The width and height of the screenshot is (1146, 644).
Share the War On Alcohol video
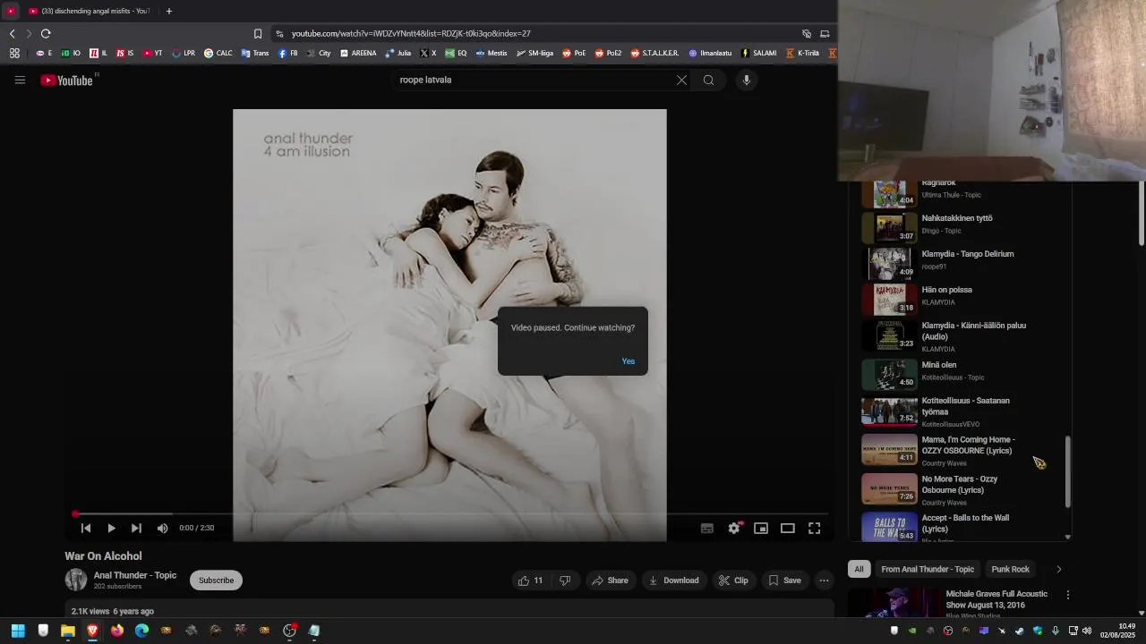(x=609, y=580)
